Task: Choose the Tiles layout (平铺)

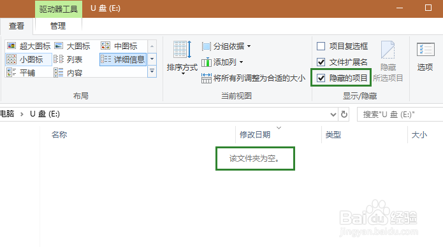Action: 21,73
